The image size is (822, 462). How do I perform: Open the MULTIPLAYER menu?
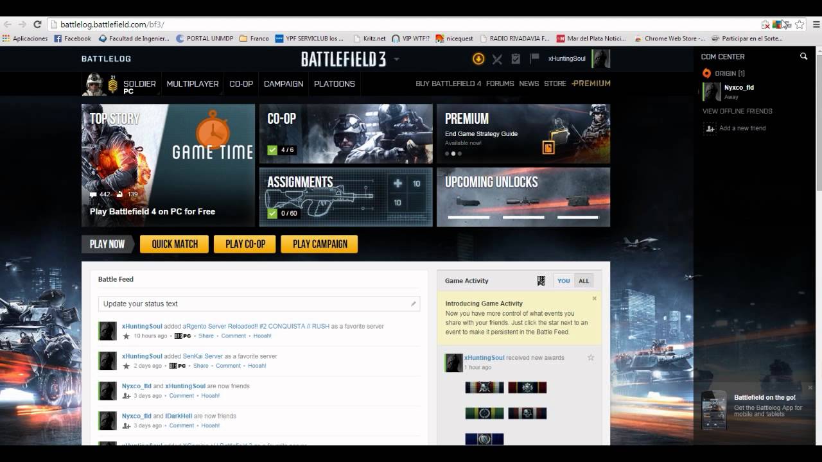click(193, 84)
